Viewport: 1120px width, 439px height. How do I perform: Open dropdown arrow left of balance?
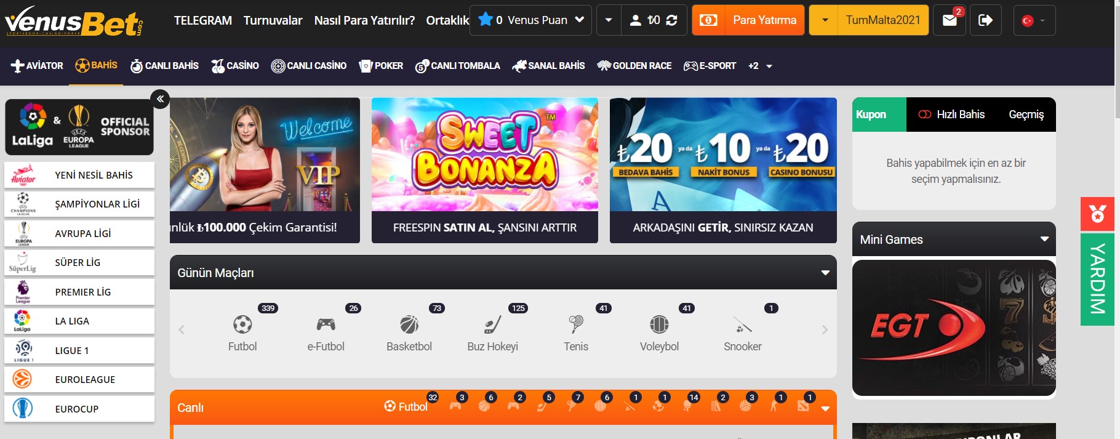(609, 20)
